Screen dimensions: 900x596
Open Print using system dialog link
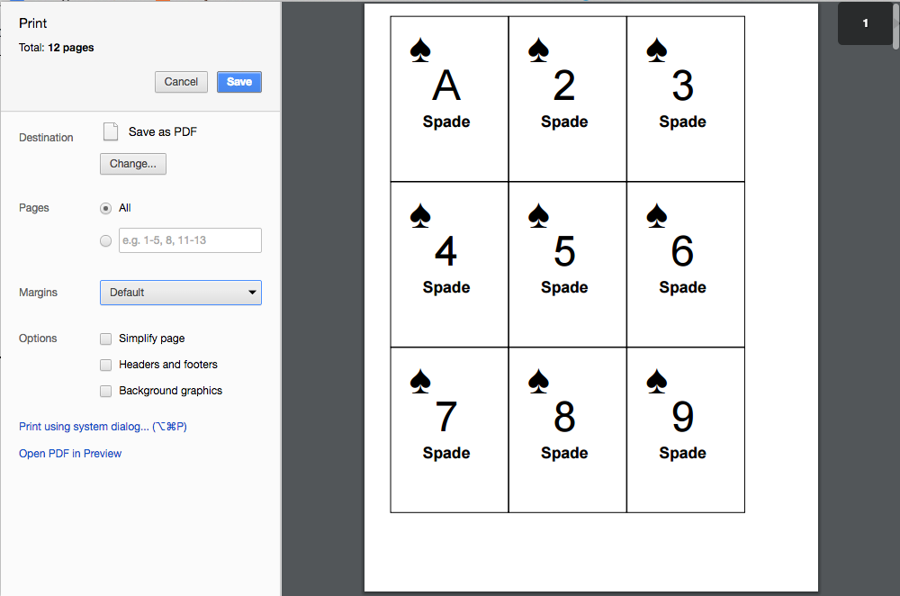click(103, 427)
